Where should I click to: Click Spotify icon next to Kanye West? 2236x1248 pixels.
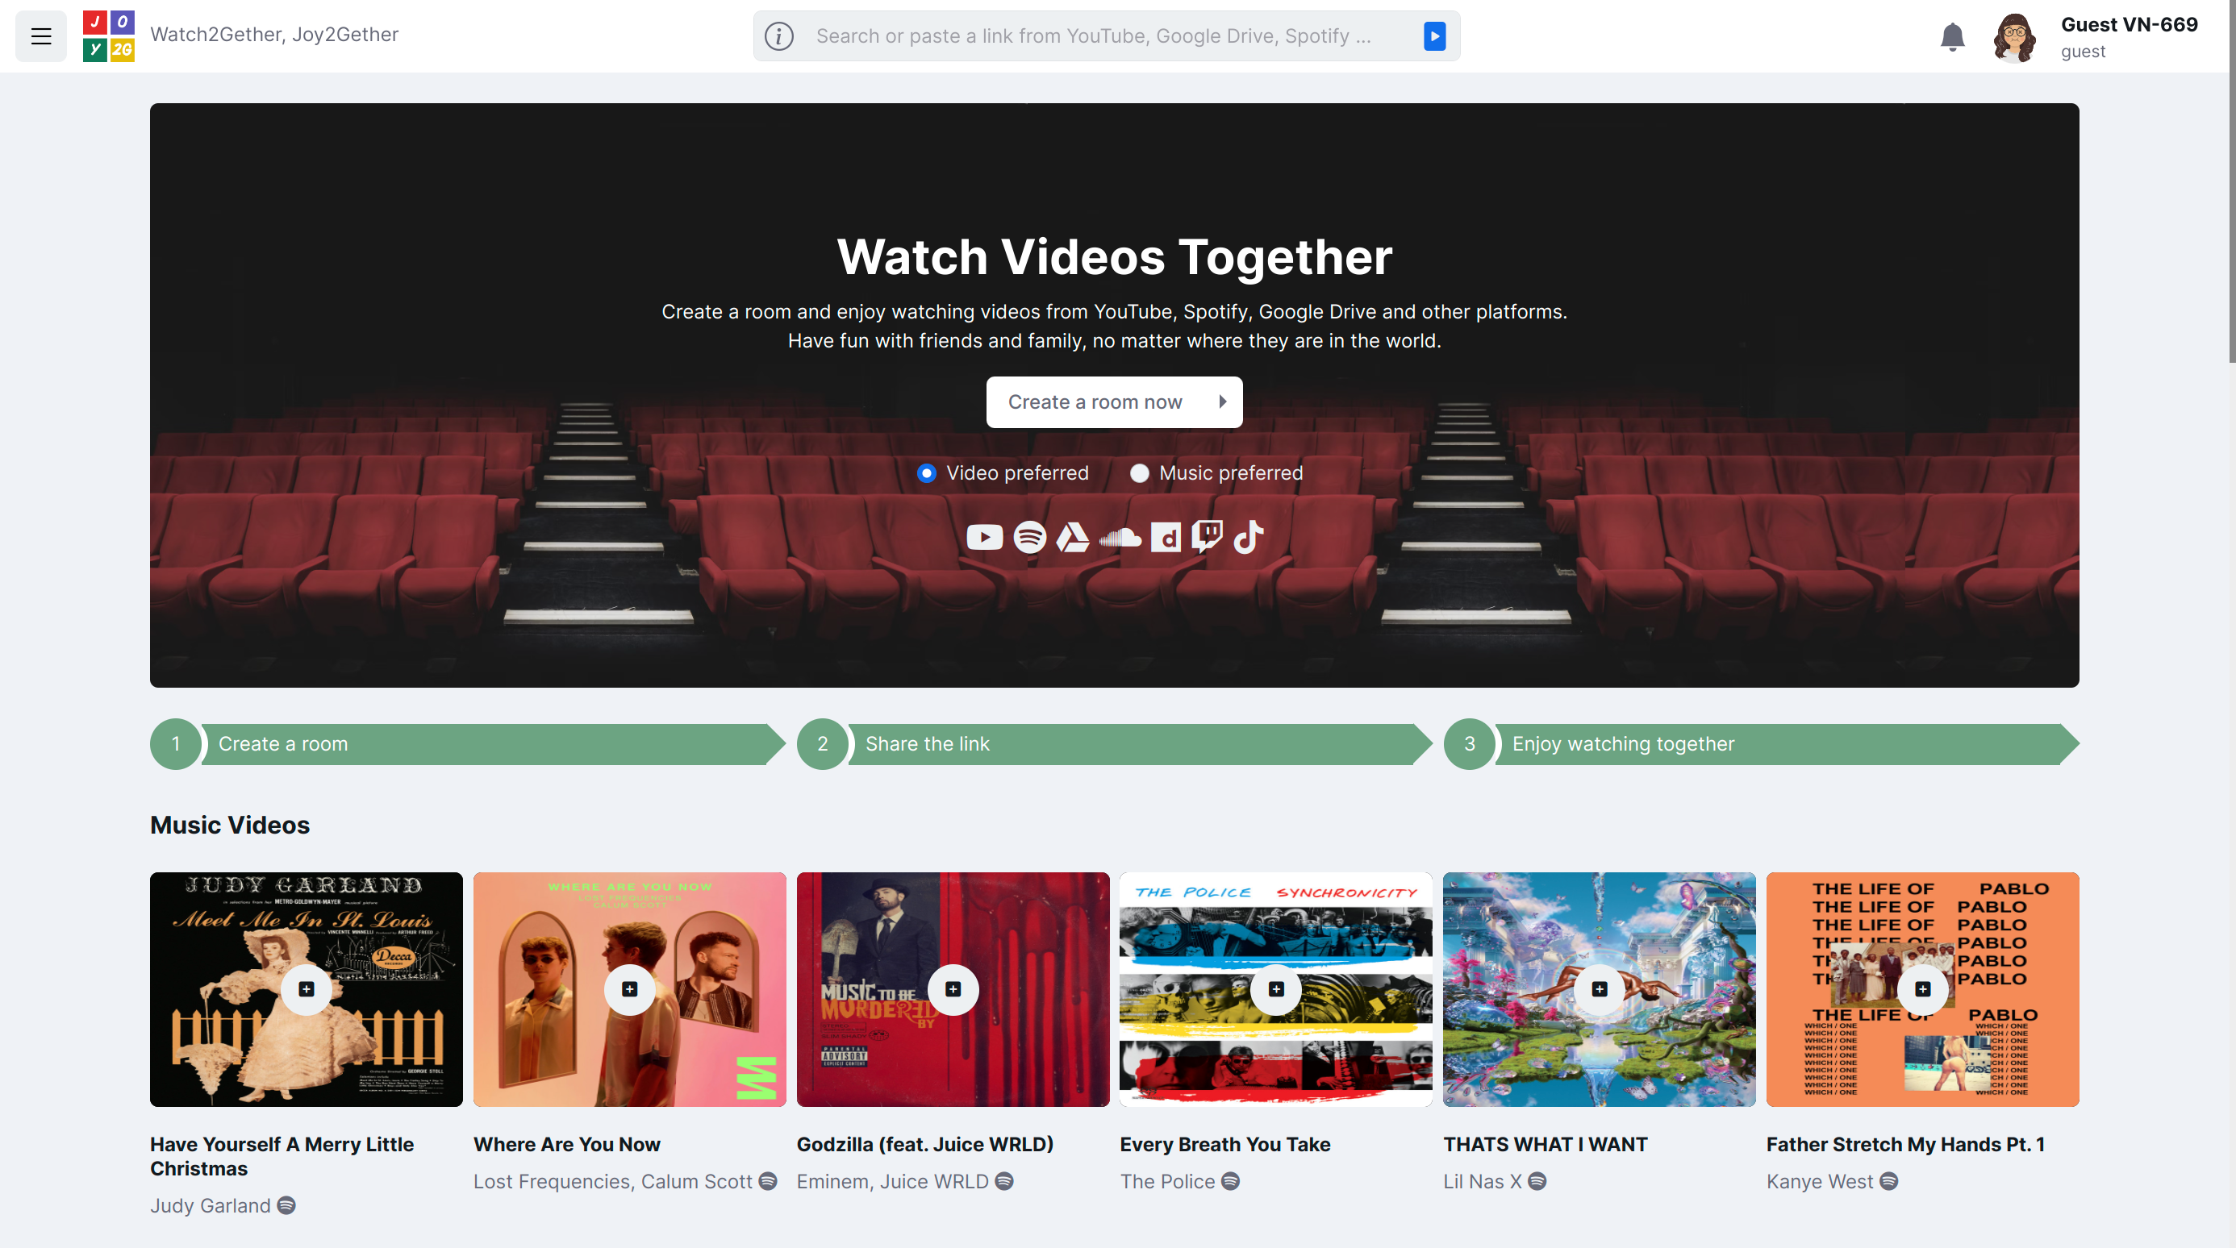point(1889,1181)
